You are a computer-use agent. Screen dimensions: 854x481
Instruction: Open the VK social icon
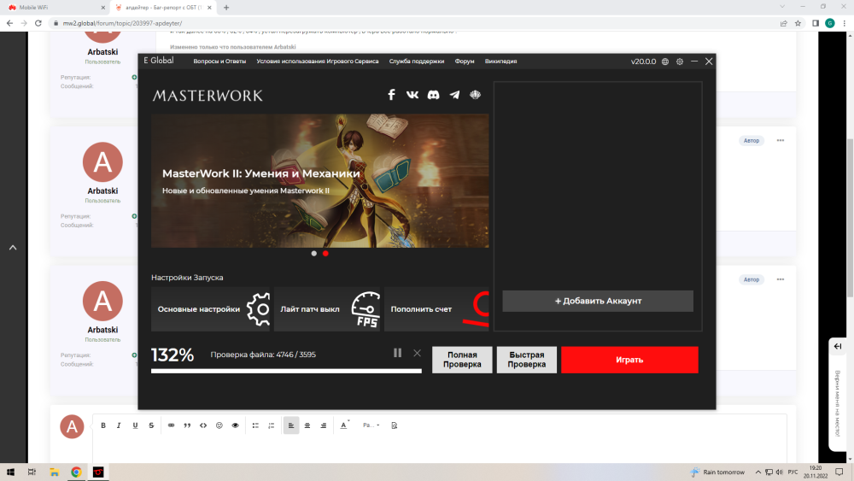412,95
